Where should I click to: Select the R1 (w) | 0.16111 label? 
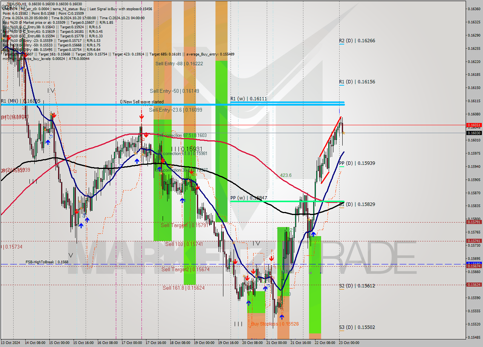tap(249, 99)
